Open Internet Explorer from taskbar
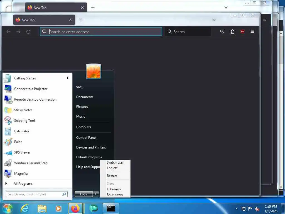The width and height of the screenshot is (285, 214). (24, 208)
